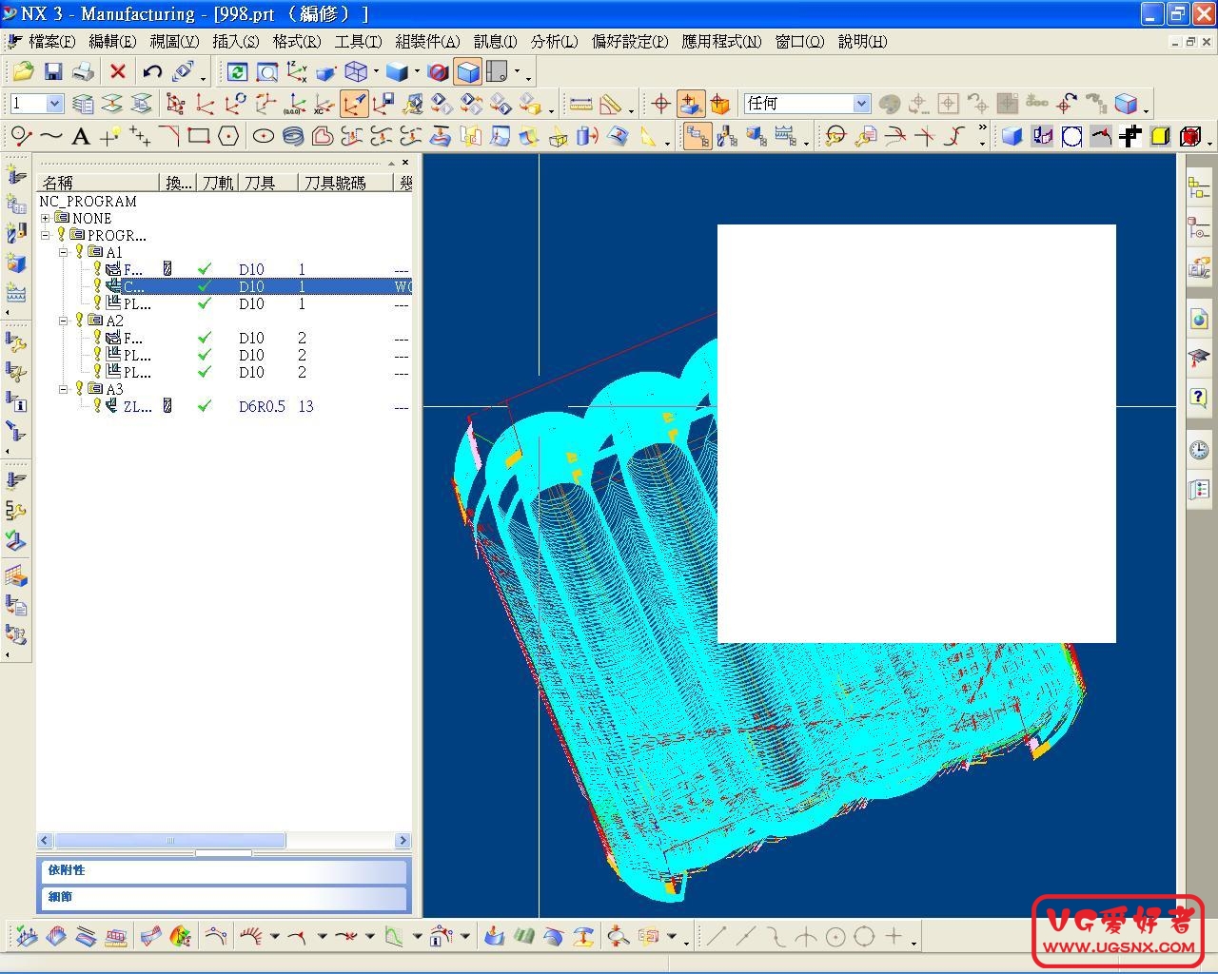Click the yellow cube shading icon

pos(1160,136)
